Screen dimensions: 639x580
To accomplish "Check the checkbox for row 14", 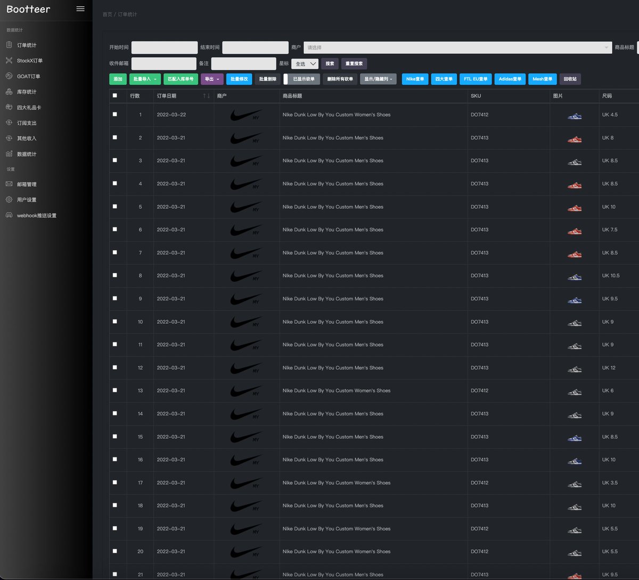I will [x=115, y=413].
